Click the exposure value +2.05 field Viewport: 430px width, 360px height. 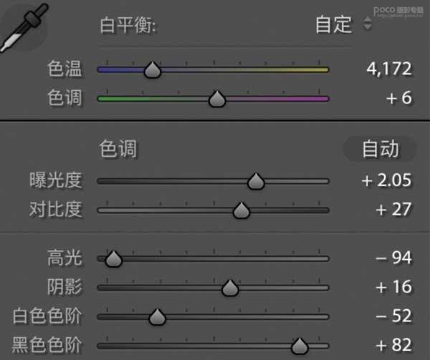387,180
